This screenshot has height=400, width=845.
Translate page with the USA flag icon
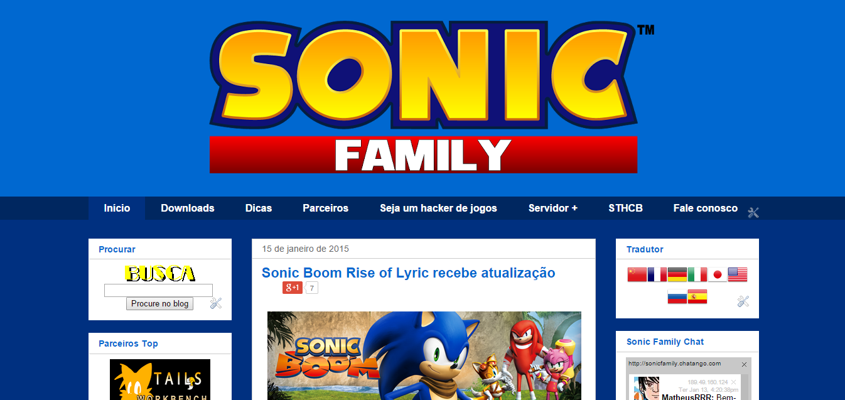(738, 274)
